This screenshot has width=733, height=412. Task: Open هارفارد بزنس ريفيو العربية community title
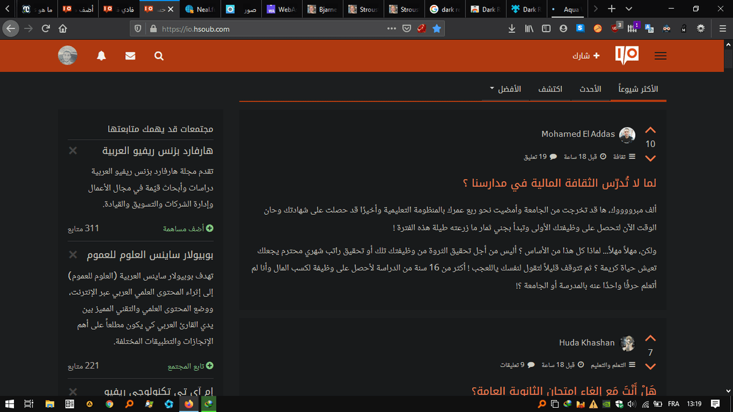coord(158,150)
